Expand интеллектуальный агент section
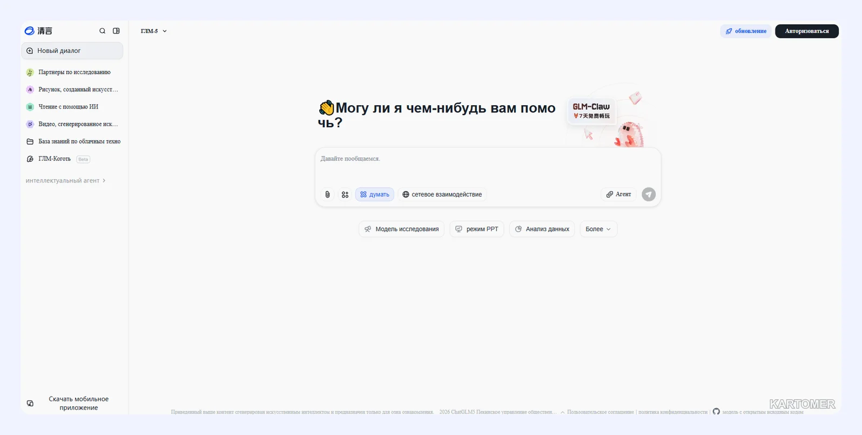The width and height of the screenshot is (862, 435). pyautogui.click(x=65, y=181)
